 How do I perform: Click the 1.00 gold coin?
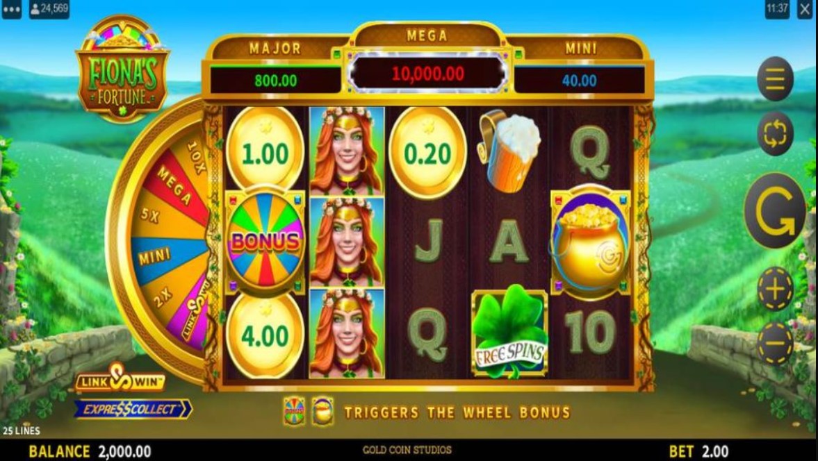(265, 151)
